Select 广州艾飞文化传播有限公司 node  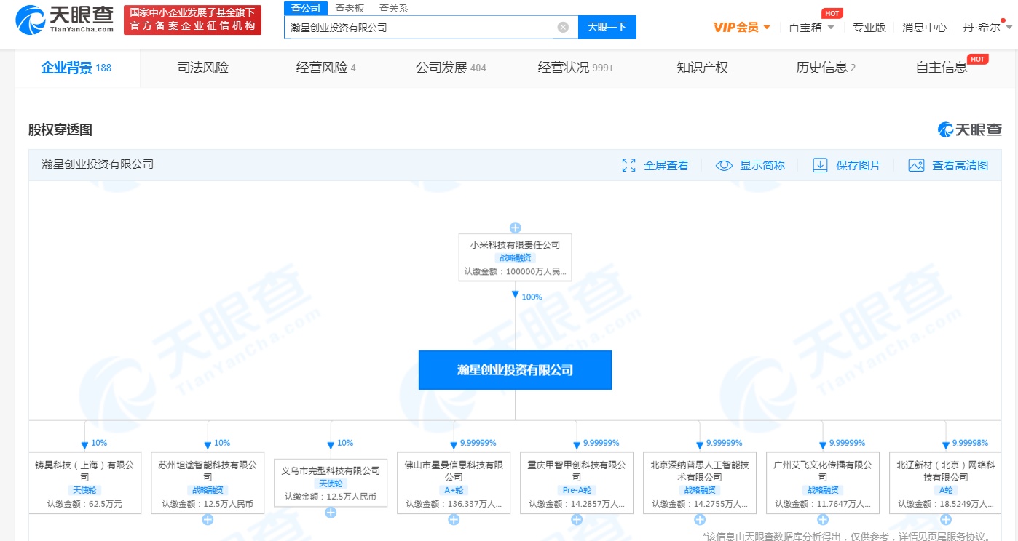(823, 483)
